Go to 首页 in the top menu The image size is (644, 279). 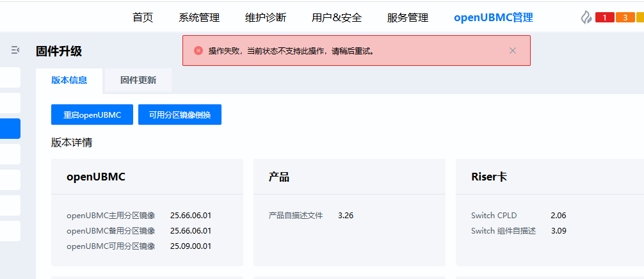point(143,18)
